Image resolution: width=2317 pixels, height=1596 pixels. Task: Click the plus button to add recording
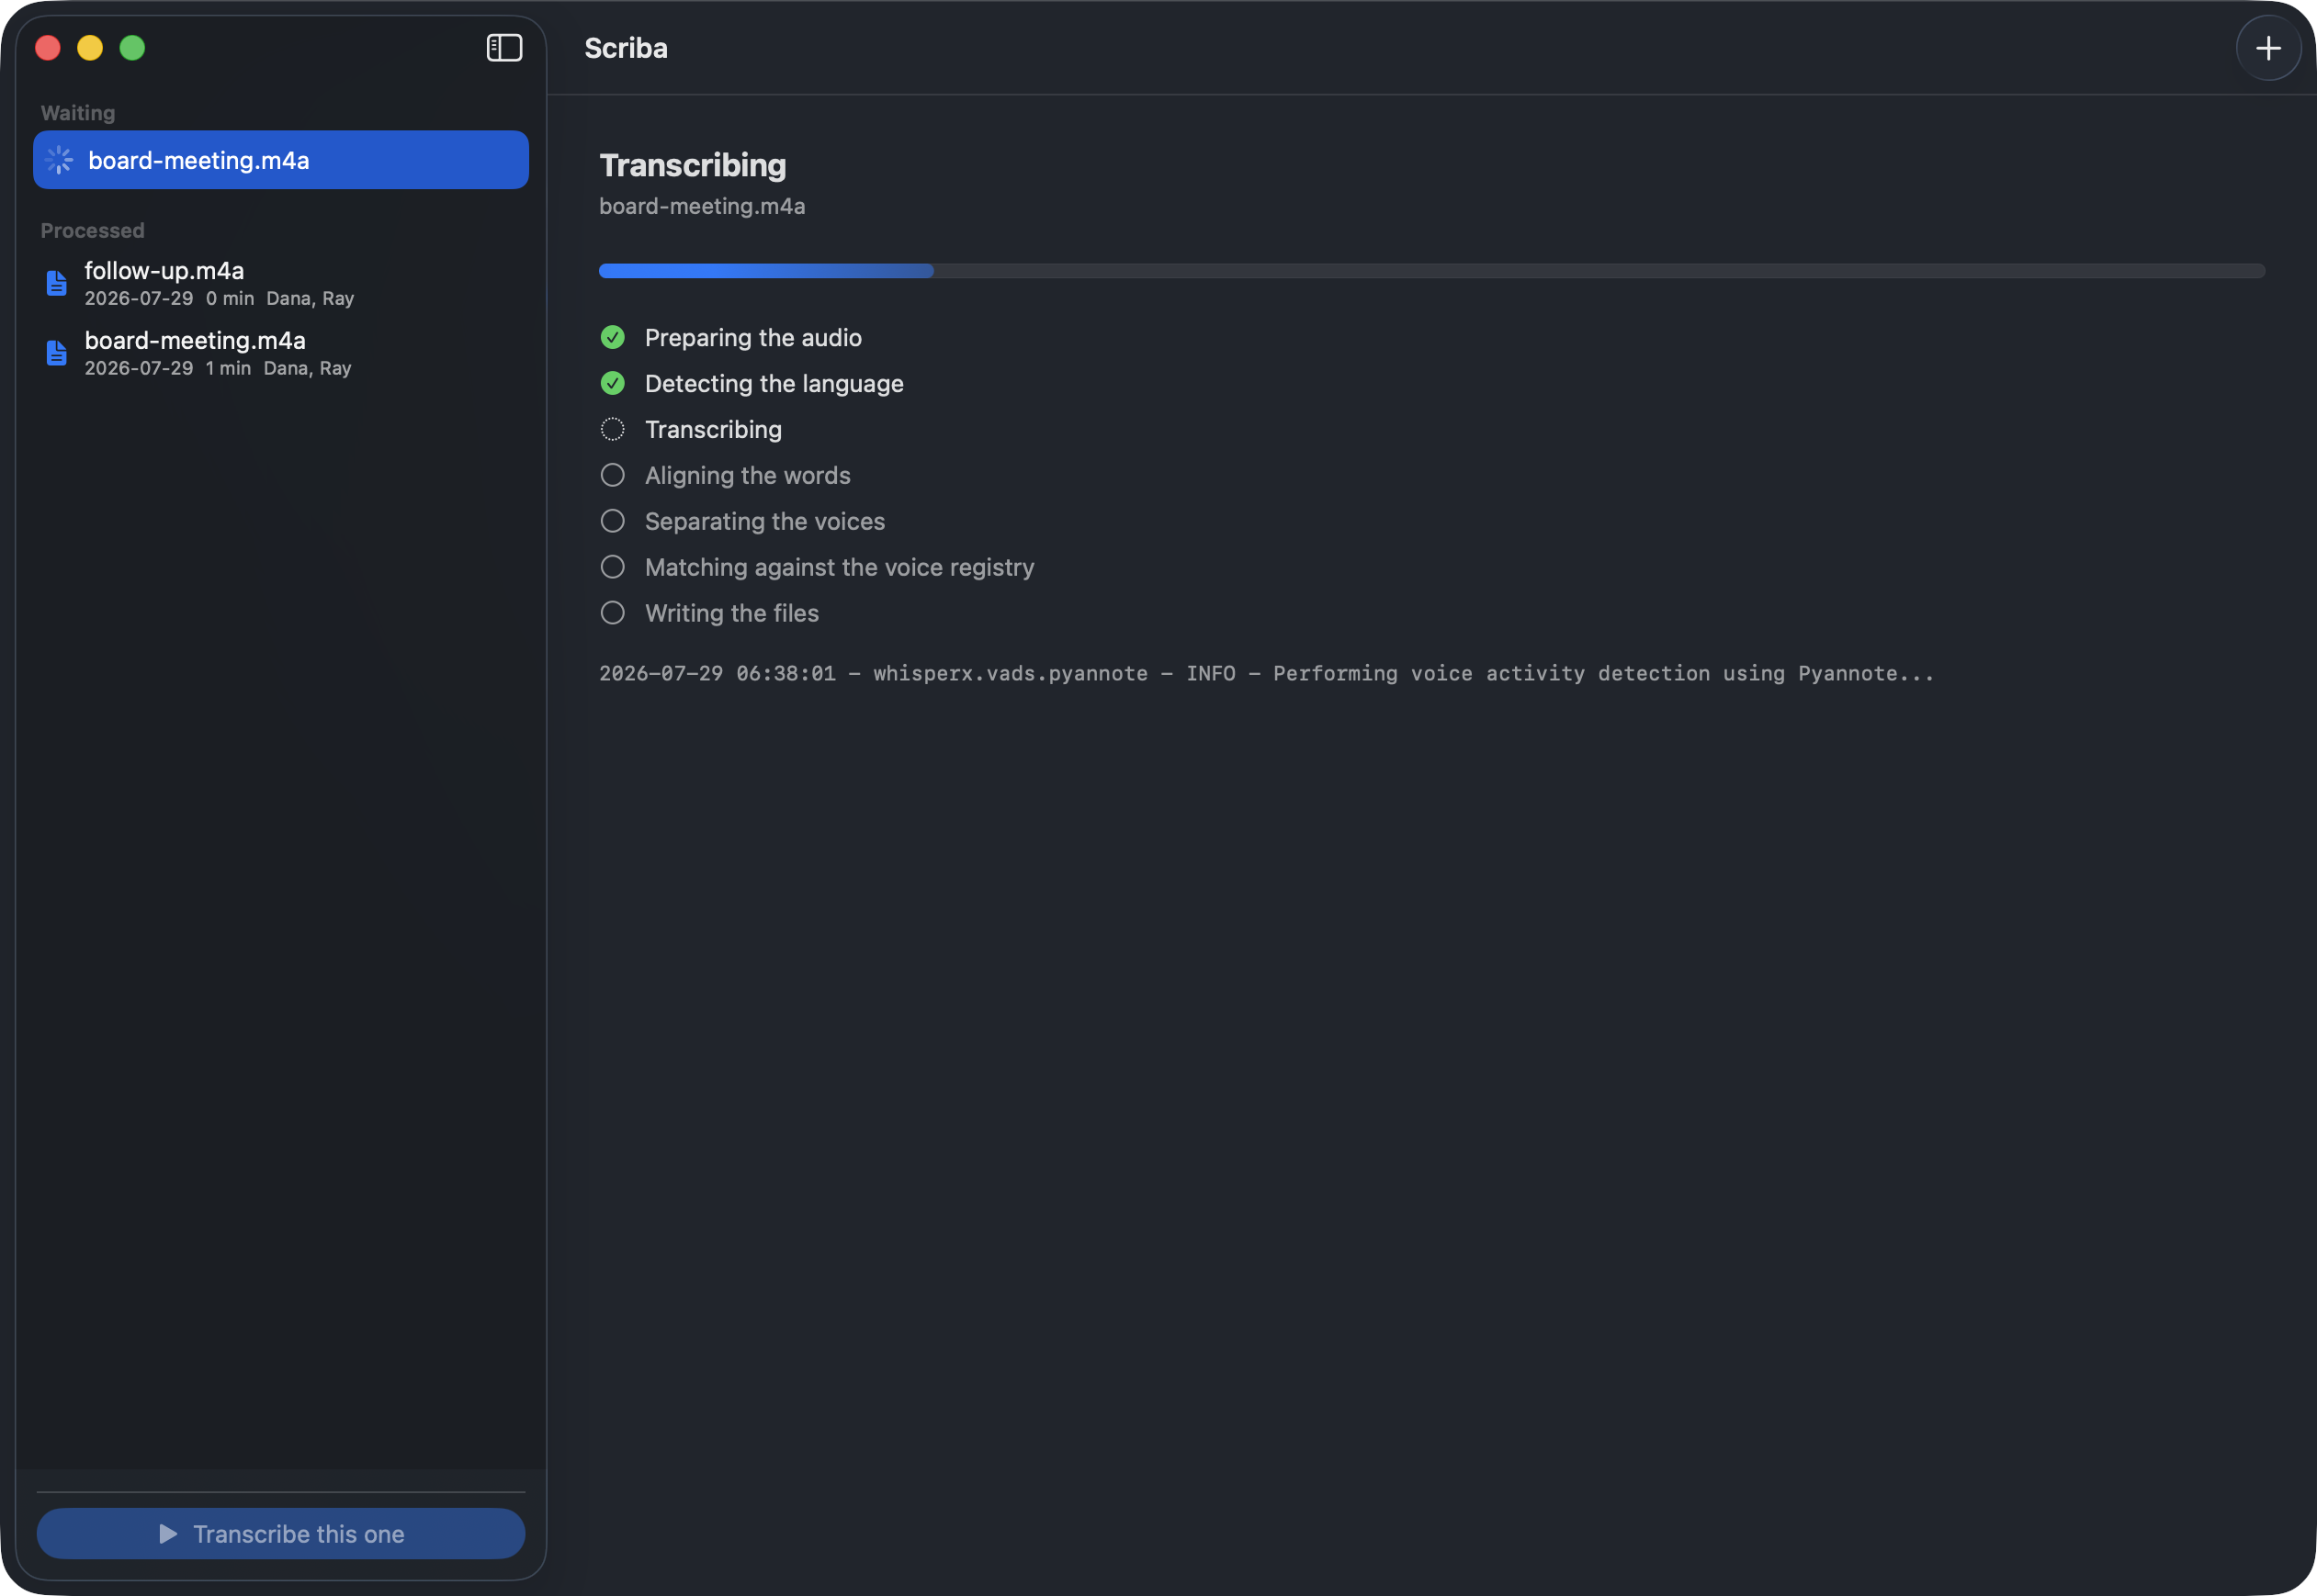coord(2268,48)
